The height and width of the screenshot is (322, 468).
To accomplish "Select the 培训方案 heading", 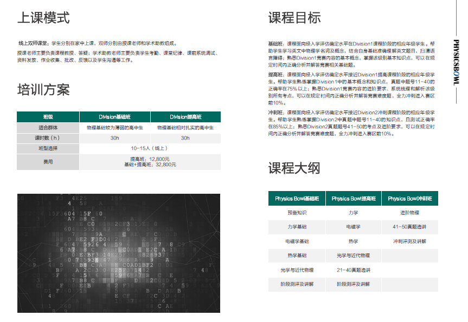I will point(43,90).
